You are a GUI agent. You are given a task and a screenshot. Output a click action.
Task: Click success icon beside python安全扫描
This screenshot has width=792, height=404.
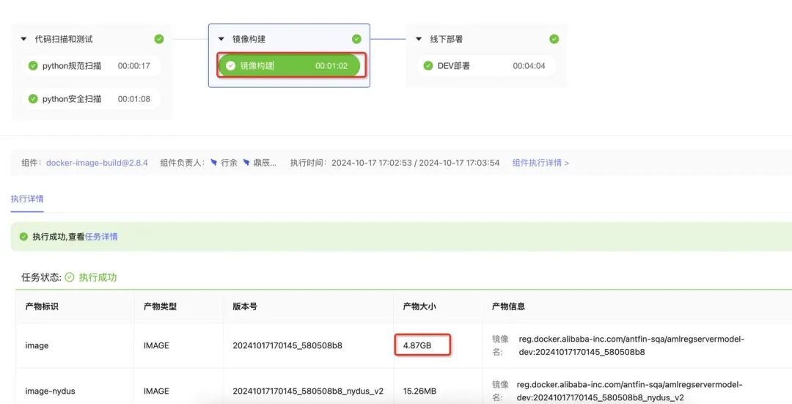tap(33, 99)
